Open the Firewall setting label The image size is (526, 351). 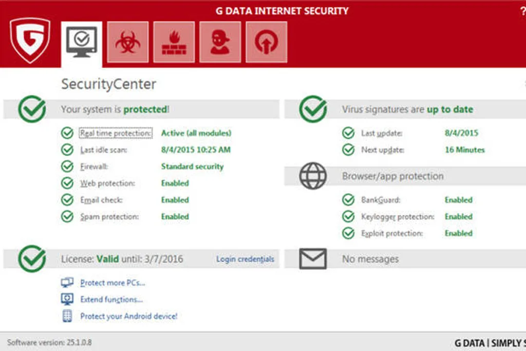(94, 167)
